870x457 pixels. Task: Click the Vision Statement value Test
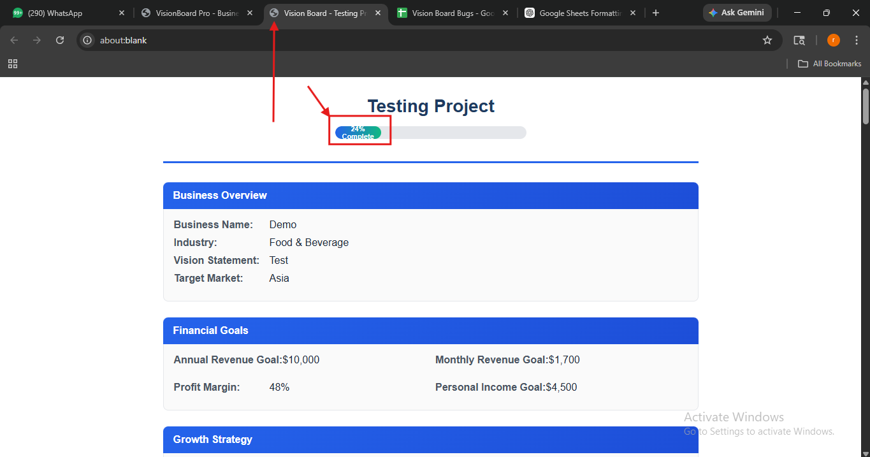(x=279, y=260)
